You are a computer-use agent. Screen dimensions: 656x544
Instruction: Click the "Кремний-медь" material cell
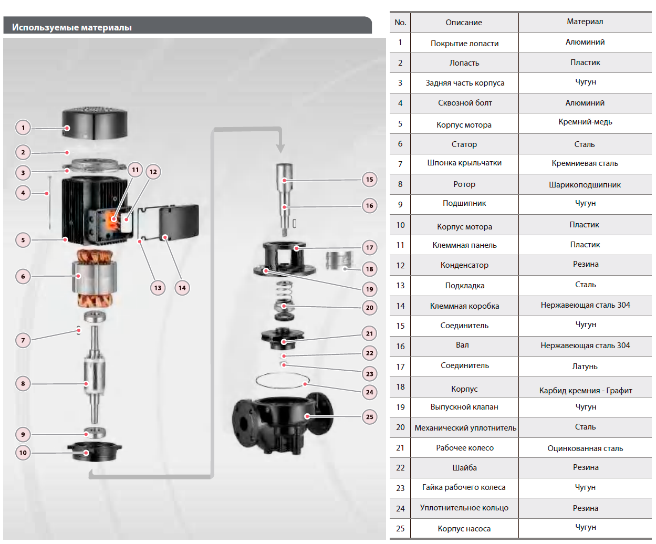[585, 122]
